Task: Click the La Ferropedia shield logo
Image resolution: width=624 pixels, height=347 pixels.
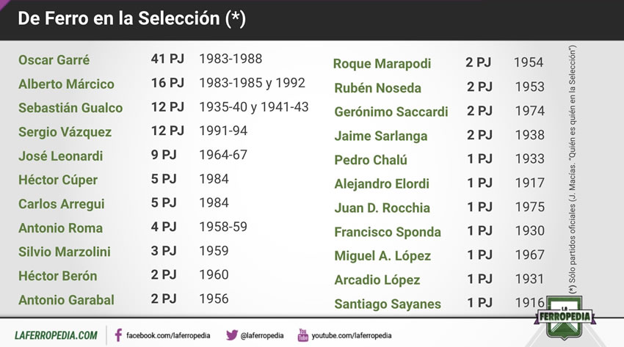Action: pyautogui.click(x=565, y=317)
